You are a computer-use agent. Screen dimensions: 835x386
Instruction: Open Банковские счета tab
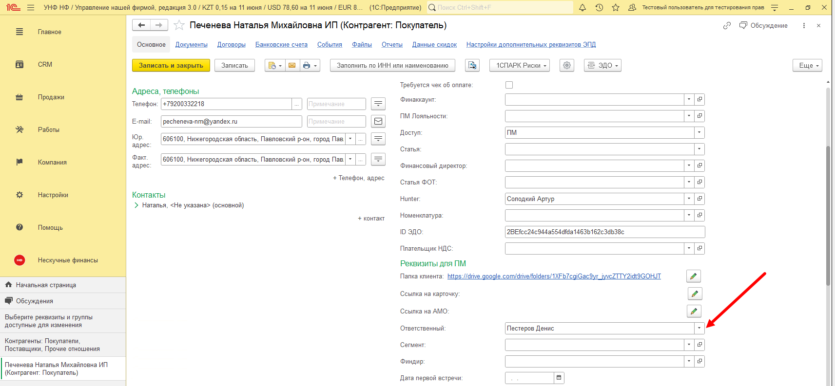[x=281, y=44]
